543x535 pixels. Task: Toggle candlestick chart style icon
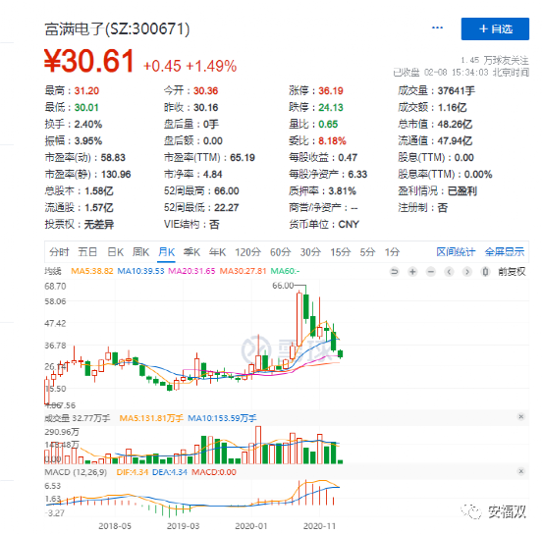point(485,272)
